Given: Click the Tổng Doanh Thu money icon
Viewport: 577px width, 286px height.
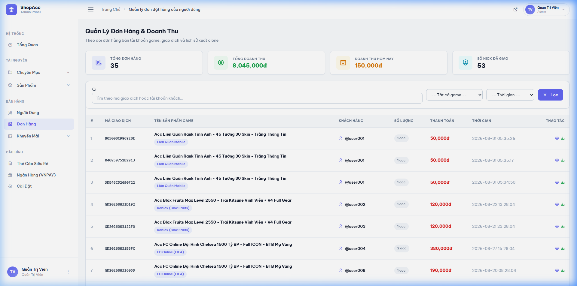Looking at the screenshot, I should click(221, 62).
